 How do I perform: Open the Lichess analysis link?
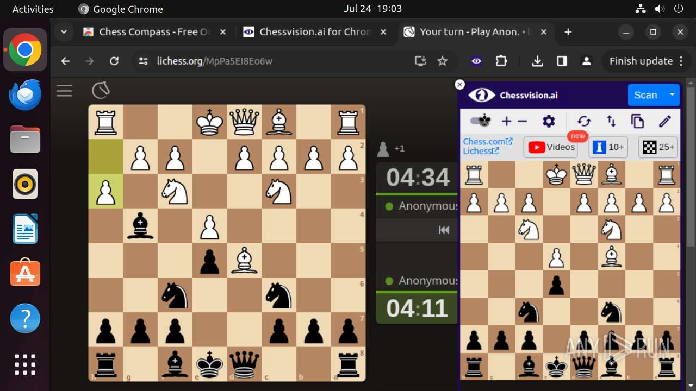click(481, 152)
